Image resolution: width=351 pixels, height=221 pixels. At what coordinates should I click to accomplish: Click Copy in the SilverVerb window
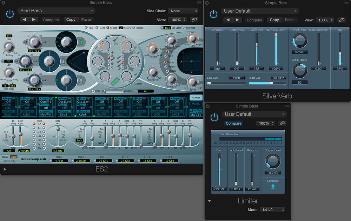click(274, 20)
